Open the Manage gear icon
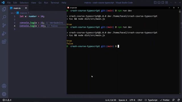182x102 pixels. 4,94
